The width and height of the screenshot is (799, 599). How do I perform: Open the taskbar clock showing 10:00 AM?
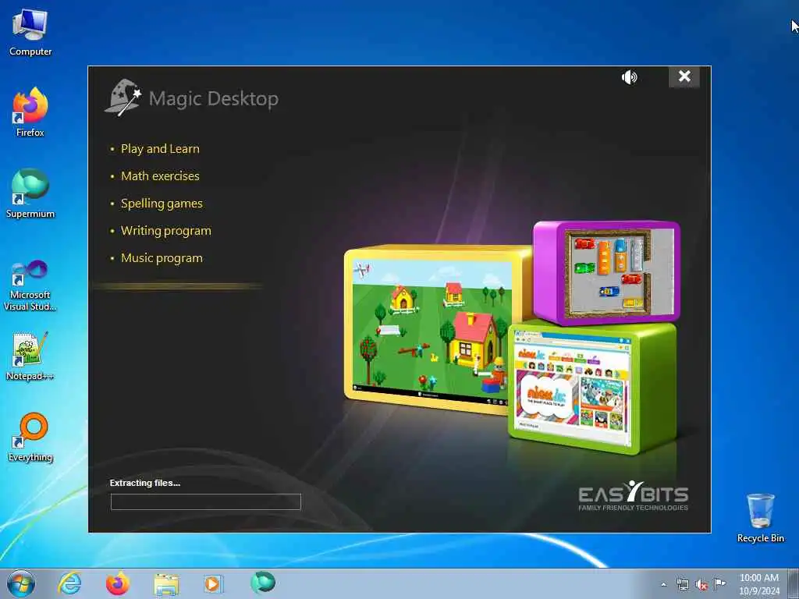tap(759, 584)
